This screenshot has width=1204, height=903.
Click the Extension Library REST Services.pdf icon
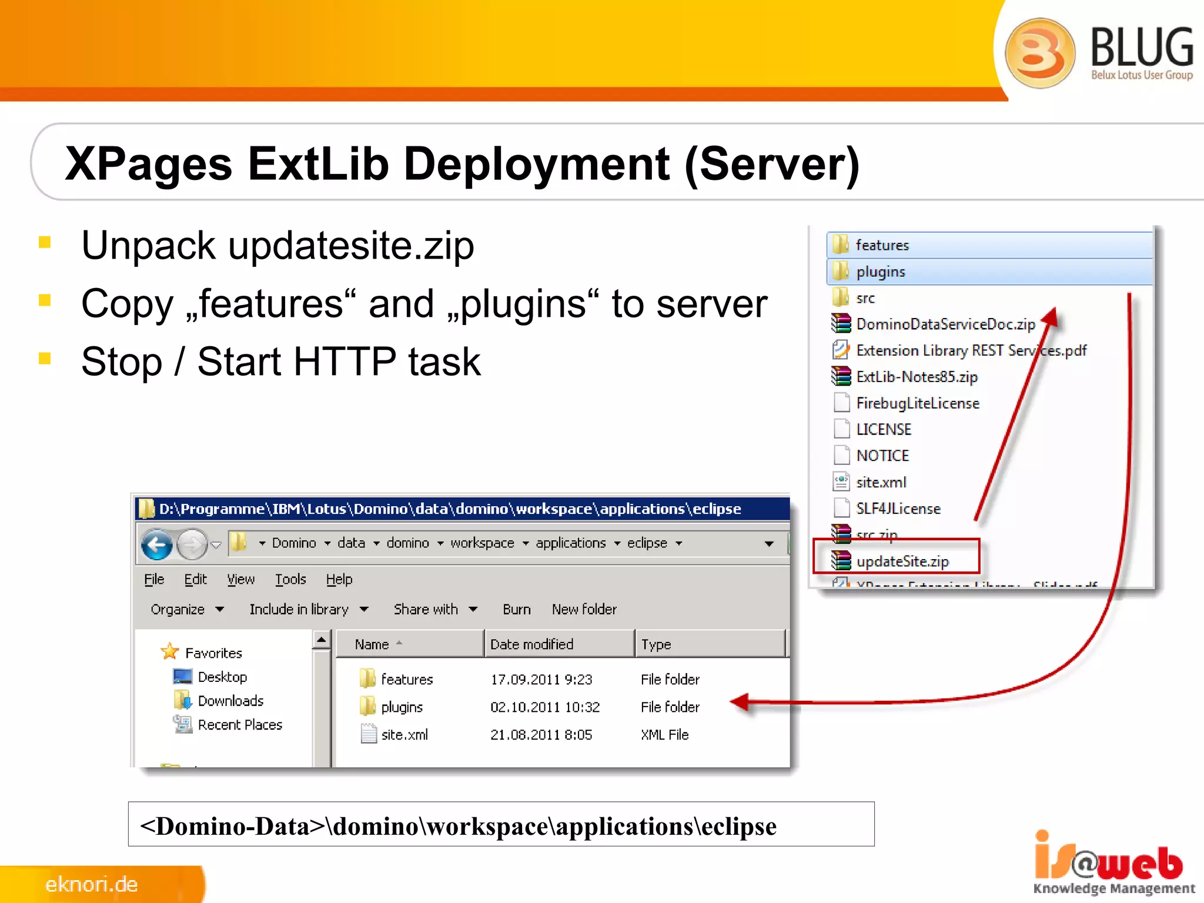pyautogui.click(x=841, y=350)
